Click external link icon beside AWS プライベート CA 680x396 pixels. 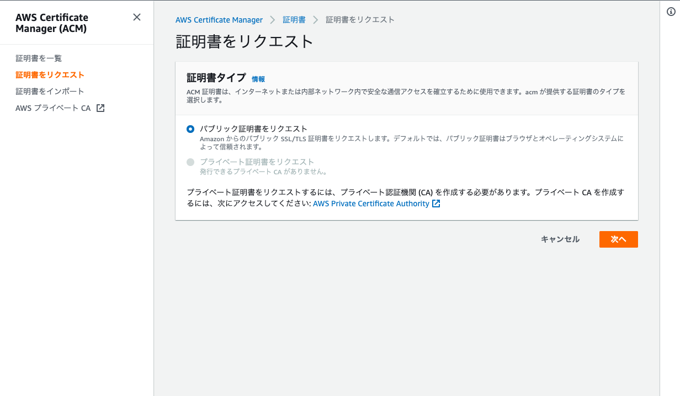(x=100, y=108)
